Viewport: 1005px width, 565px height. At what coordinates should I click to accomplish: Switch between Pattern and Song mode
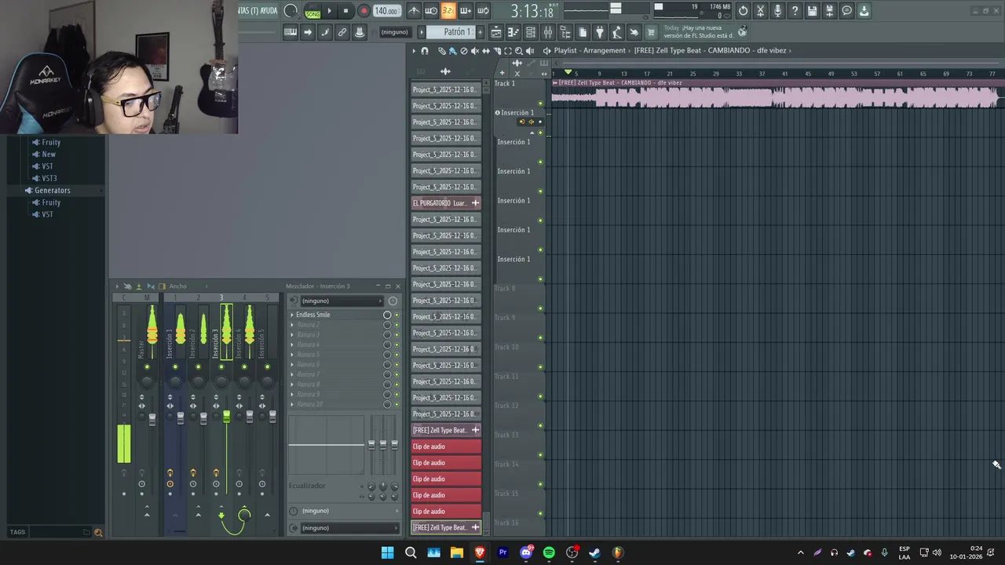click(x=312, y=11)
